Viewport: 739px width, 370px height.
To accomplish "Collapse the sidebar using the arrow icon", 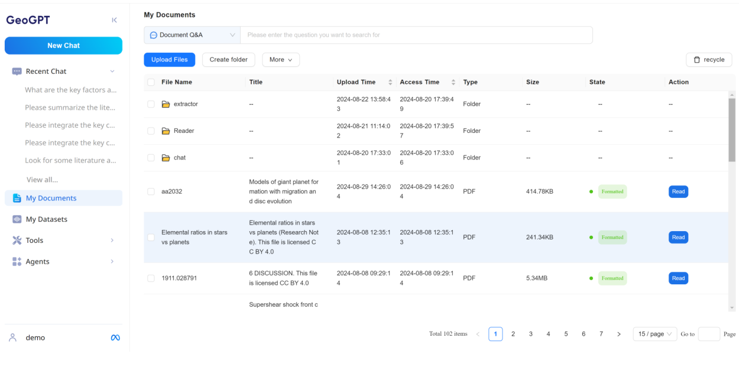I will tap(114, 21).
